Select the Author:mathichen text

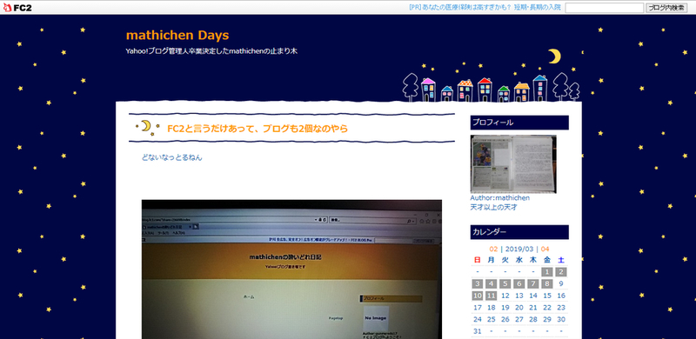pyautogui.click(x=499, y=198)
